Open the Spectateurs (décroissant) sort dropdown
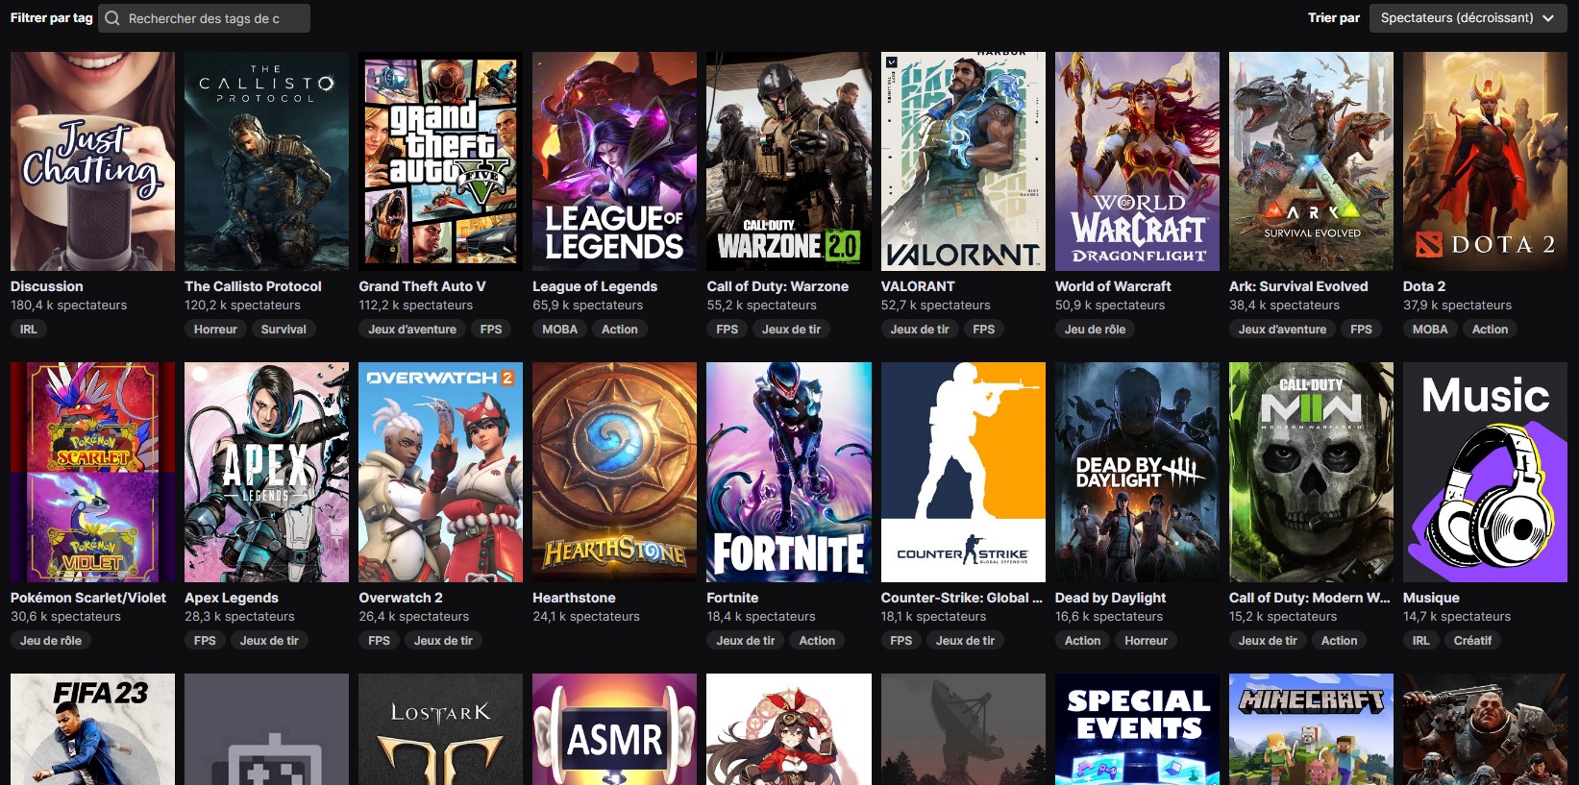Image resolution: width=1579 pixels, height=785 pixels. point(1468,18)
